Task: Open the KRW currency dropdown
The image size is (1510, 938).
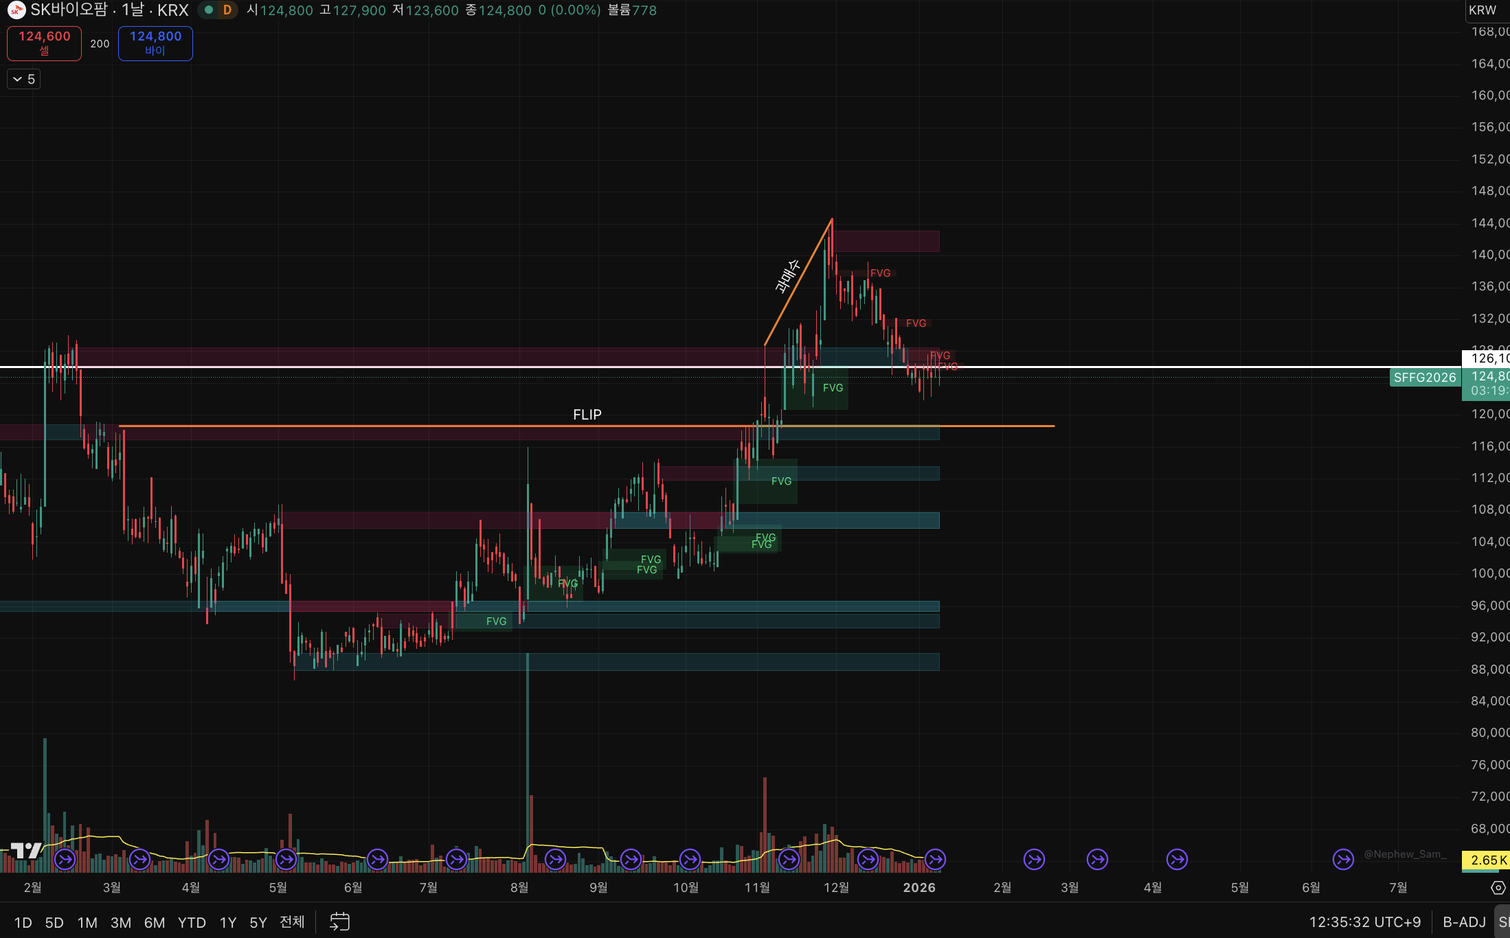Action: tap(1483, 10)
